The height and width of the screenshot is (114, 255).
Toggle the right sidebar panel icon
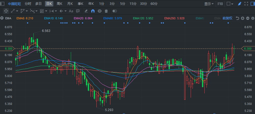[253, 3]
